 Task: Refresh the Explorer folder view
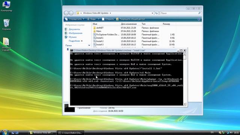click(x=156, y=13)
